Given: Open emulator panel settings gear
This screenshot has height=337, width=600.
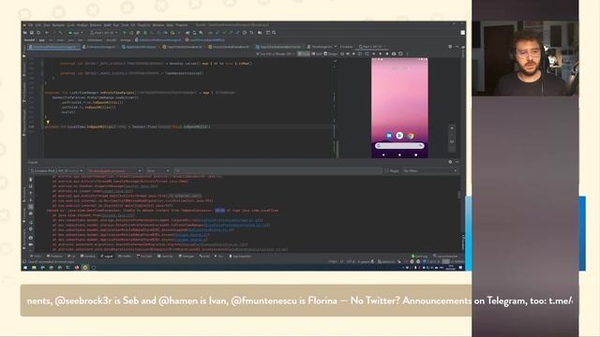Looking at the screenshot, I should tap(450, 47).
